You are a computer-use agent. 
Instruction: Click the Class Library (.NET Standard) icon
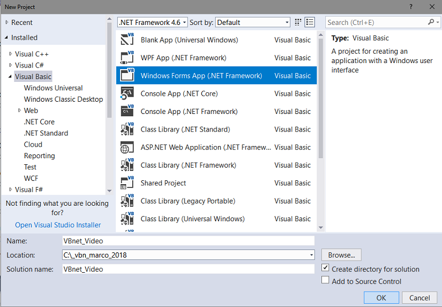(127, 129)
